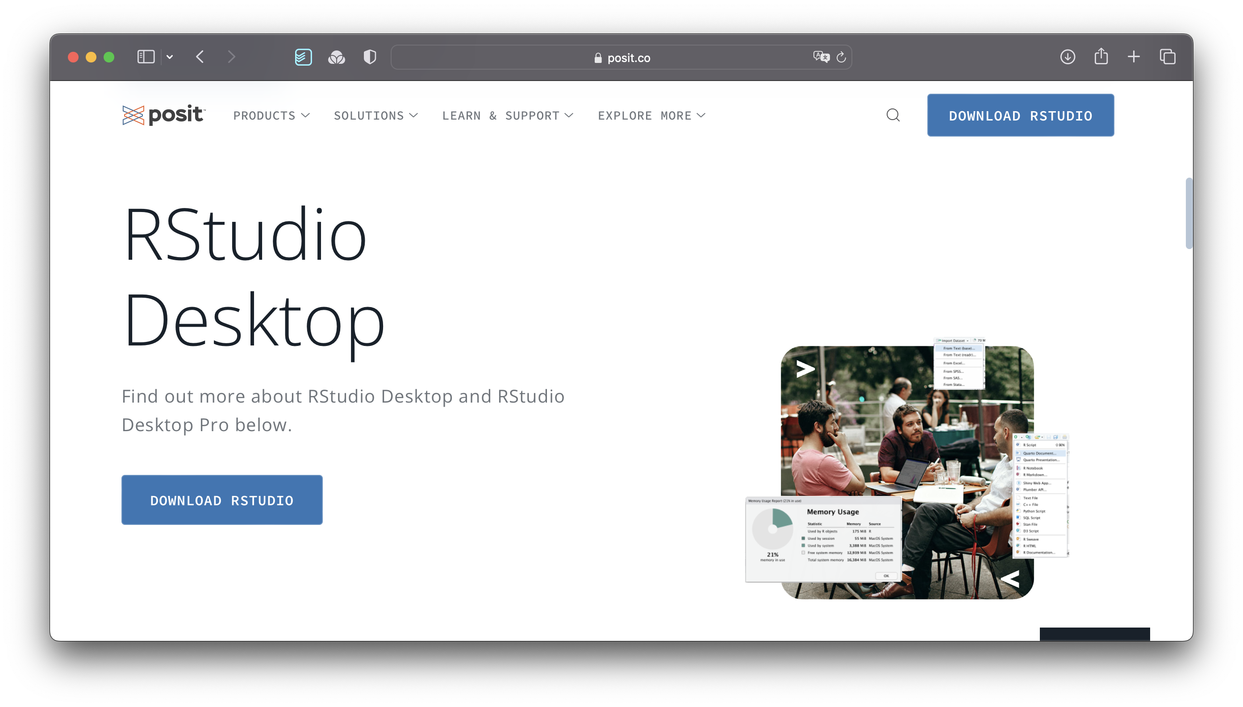Open the privacy report shield icon
The image size is (1243, 707).
click(370, 57)
